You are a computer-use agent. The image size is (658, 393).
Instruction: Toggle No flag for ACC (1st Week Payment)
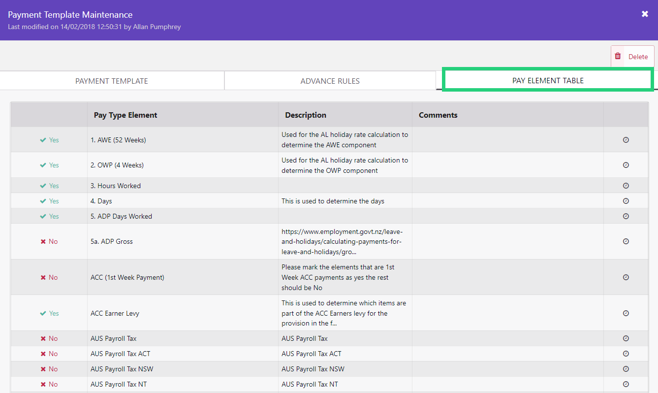click(x=49, y=277)
